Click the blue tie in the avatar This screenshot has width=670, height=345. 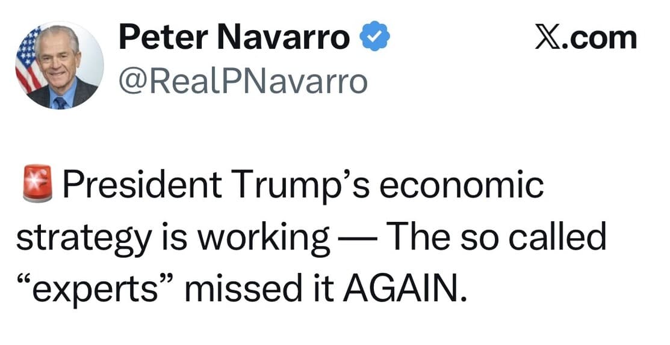60,102
